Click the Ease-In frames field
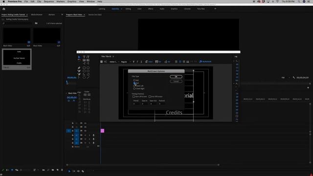The image size is (313, 176). [145, 104]
